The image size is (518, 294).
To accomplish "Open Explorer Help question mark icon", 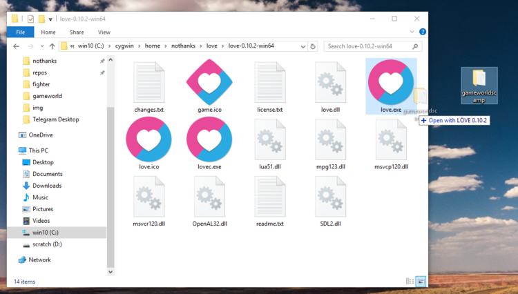I will pyautogui.click(x=423, y=32).
